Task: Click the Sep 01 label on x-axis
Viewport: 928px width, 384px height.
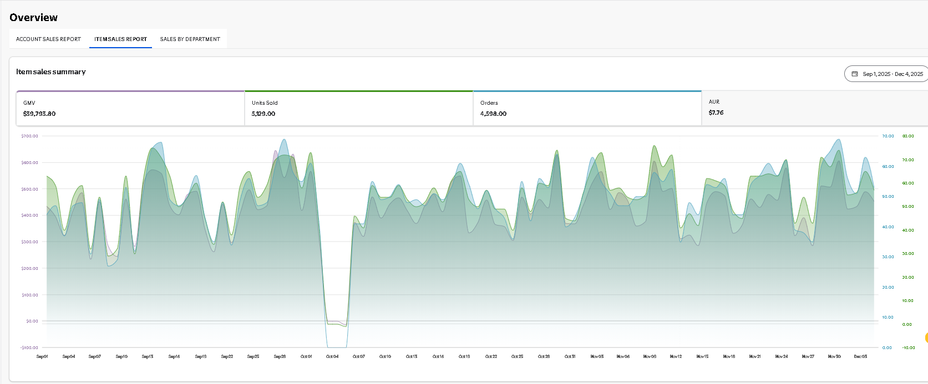Action: [42, 357]
